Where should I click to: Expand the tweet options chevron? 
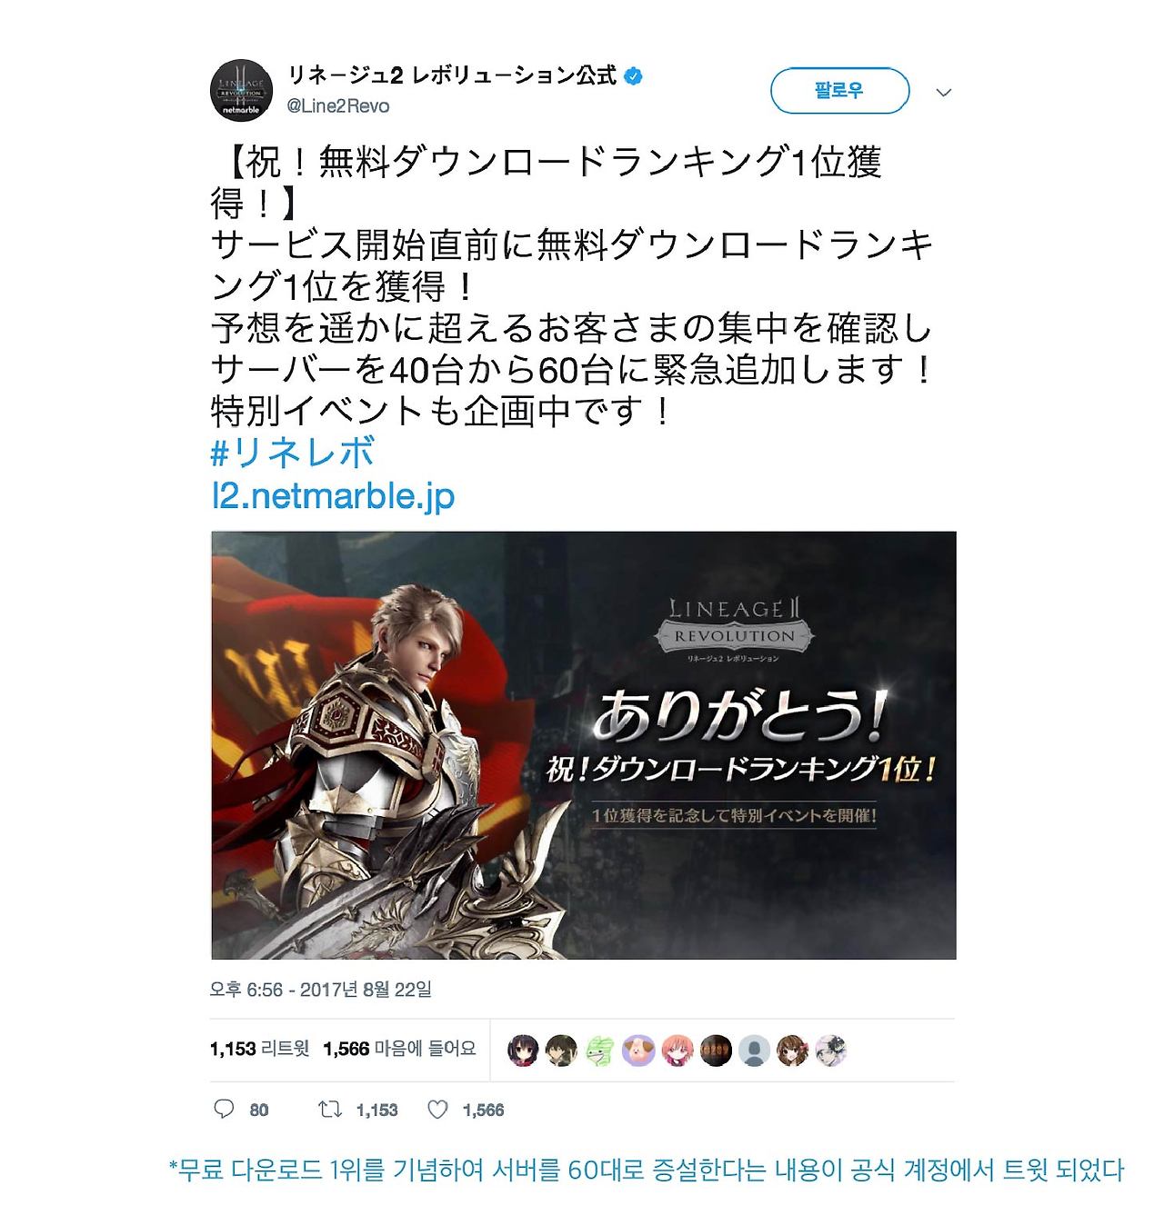tap(944, 92)
